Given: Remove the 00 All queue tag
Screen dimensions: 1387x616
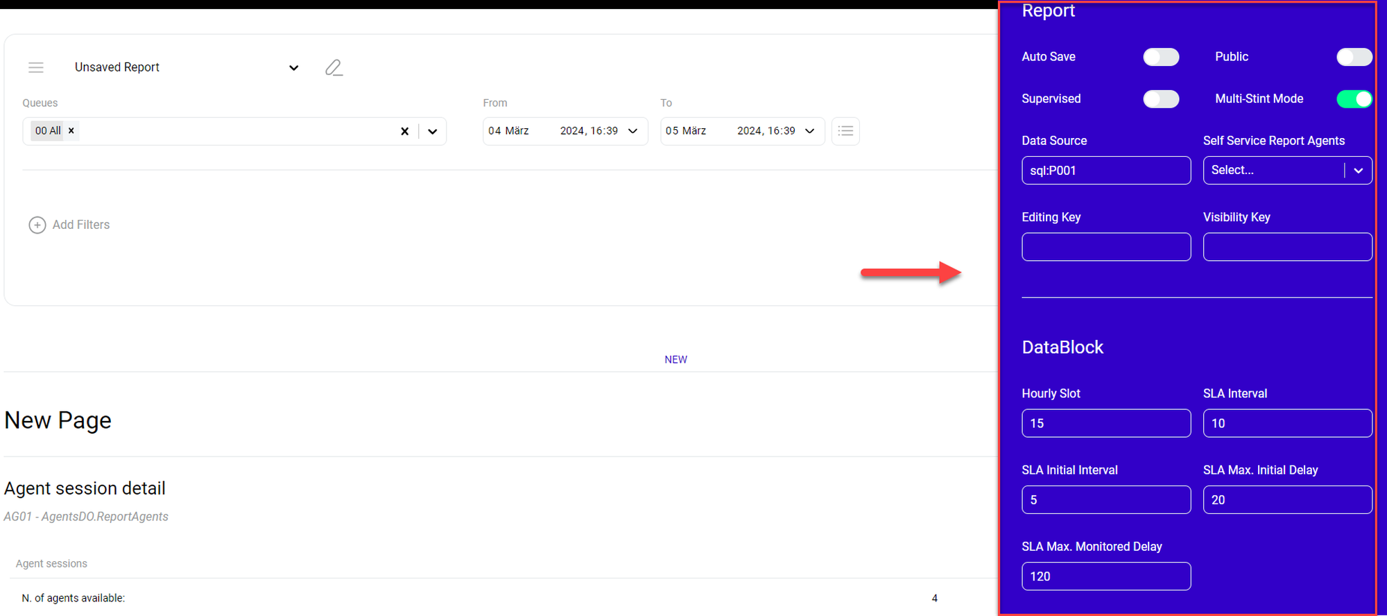Looking at the screenshot, I should [71, 130].
